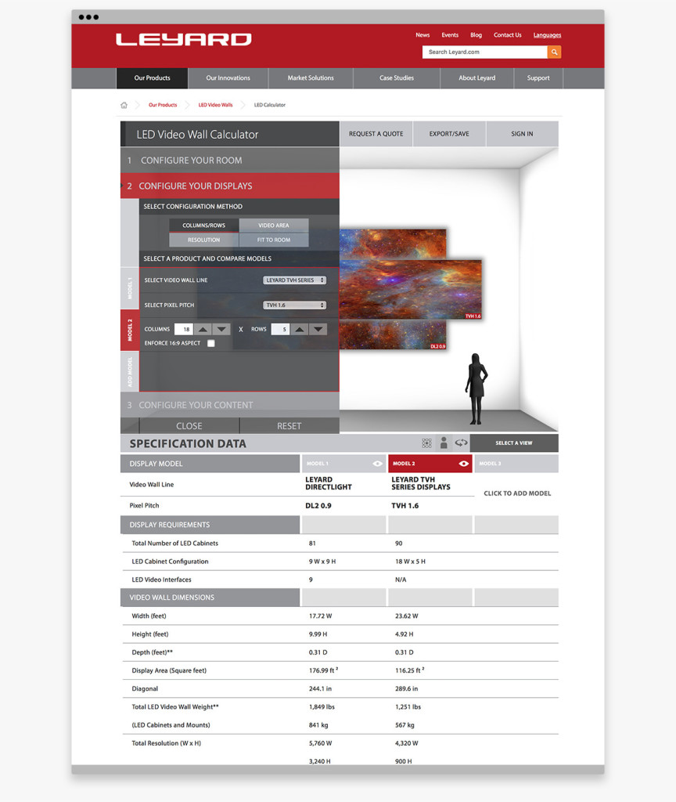This screenshot has width=676, height=802.
Task: Click the Reset button
Action: point(289,426)
